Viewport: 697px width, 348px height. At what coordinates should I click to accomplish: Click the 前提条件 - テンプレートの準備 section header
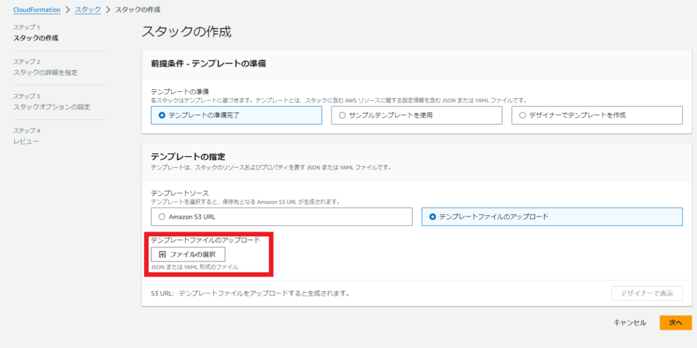click(x=208, y=63)
